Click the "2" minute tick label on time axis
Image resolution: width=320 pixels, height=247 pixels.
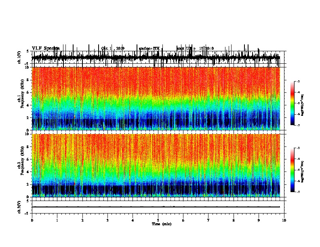click(82, 220)
